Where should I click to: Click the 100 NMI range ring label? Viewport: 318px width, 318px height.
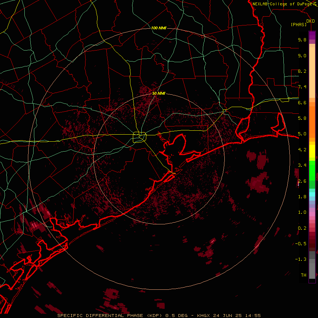(x=159, y=28)
